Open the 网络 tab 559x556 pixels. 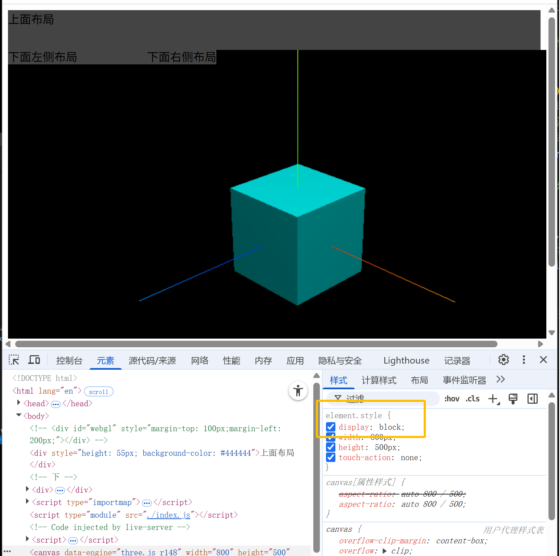coord(200,361)
